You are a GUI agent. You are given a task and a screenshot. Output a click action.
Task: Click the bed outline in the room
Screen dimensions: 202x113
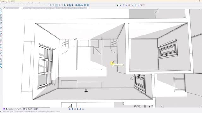(89, 55)
